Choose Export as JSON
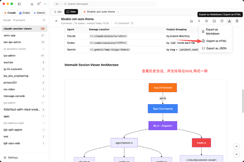The width and height of the screenshot is (244, 162). (x=215, y=48)
